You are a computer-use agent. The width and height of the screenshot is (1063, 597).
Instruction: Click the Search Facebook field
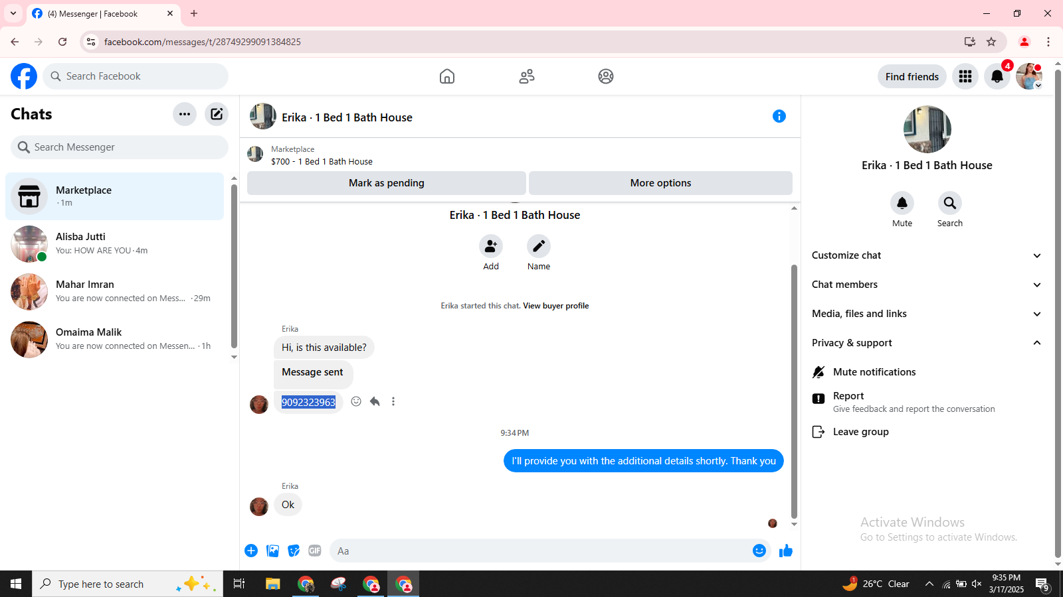click(136, 76)
